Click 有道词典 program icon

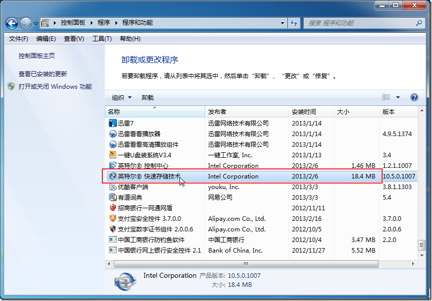coord(113,197)
